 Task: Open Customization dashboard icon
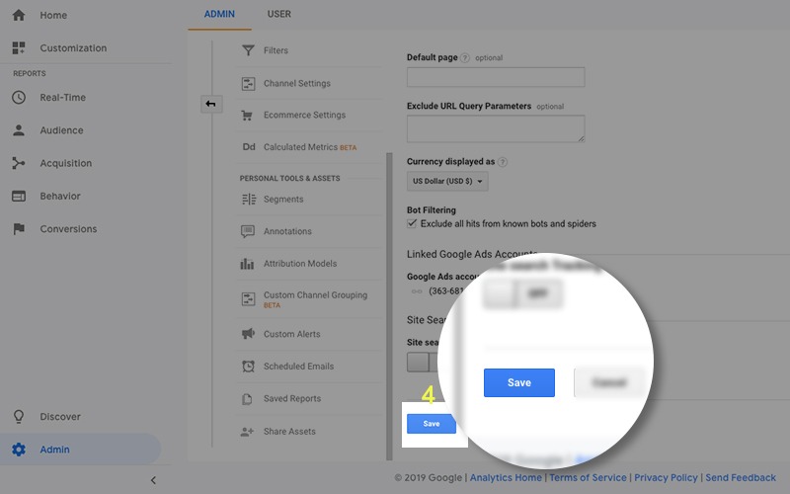click(x=19, y=48)
